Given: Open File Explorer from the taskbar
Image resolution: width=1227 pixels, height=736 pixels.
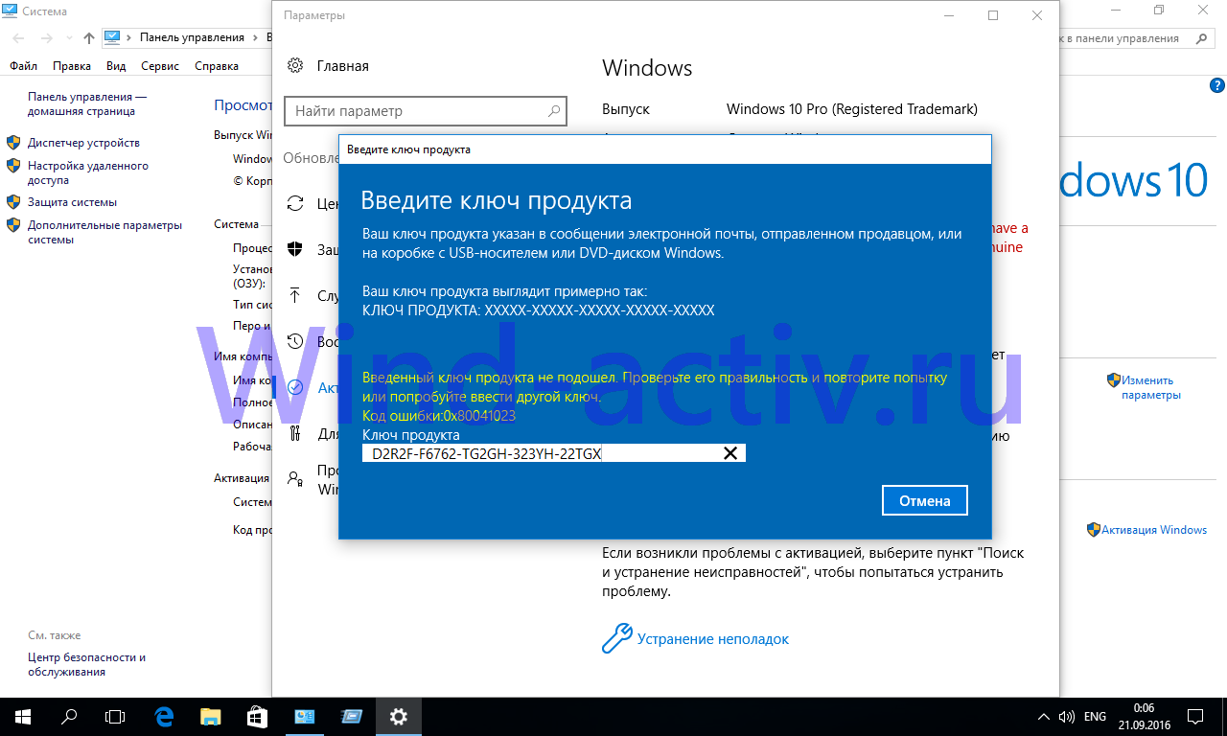Looking at the screenshot, I should 210,716.
